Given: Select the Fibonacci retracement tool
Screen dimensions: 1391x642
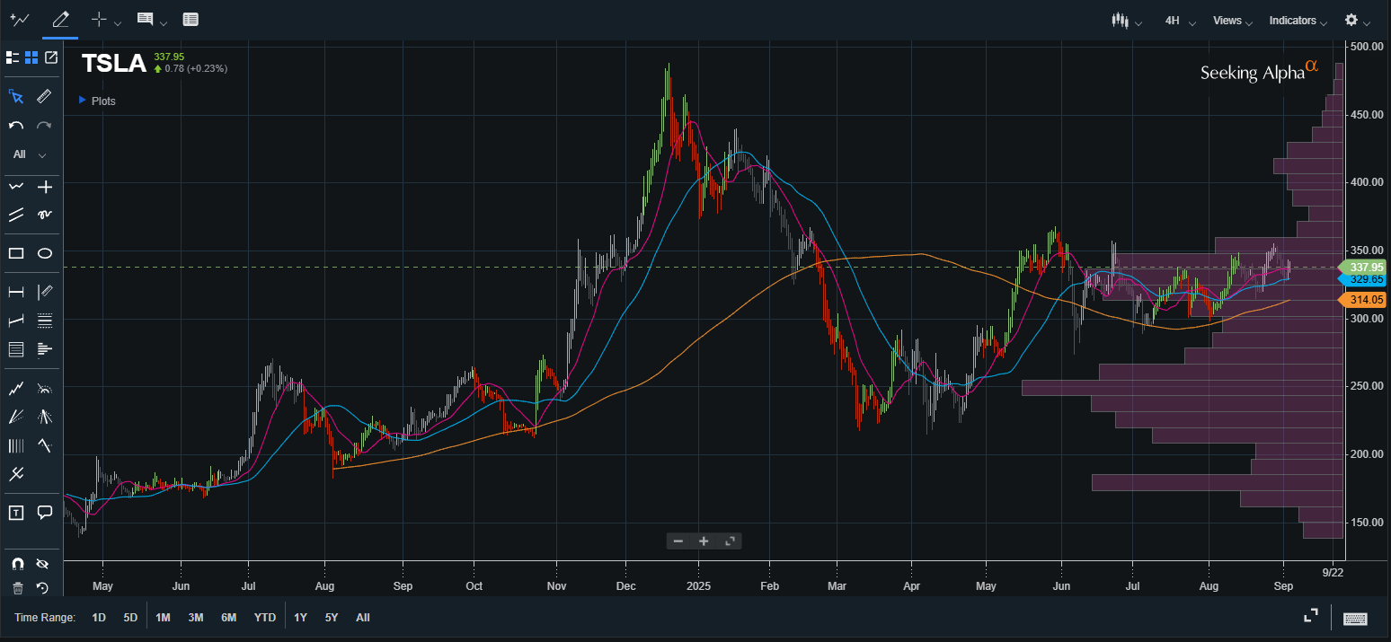Looking at the screenshot, I should [16, 349].
